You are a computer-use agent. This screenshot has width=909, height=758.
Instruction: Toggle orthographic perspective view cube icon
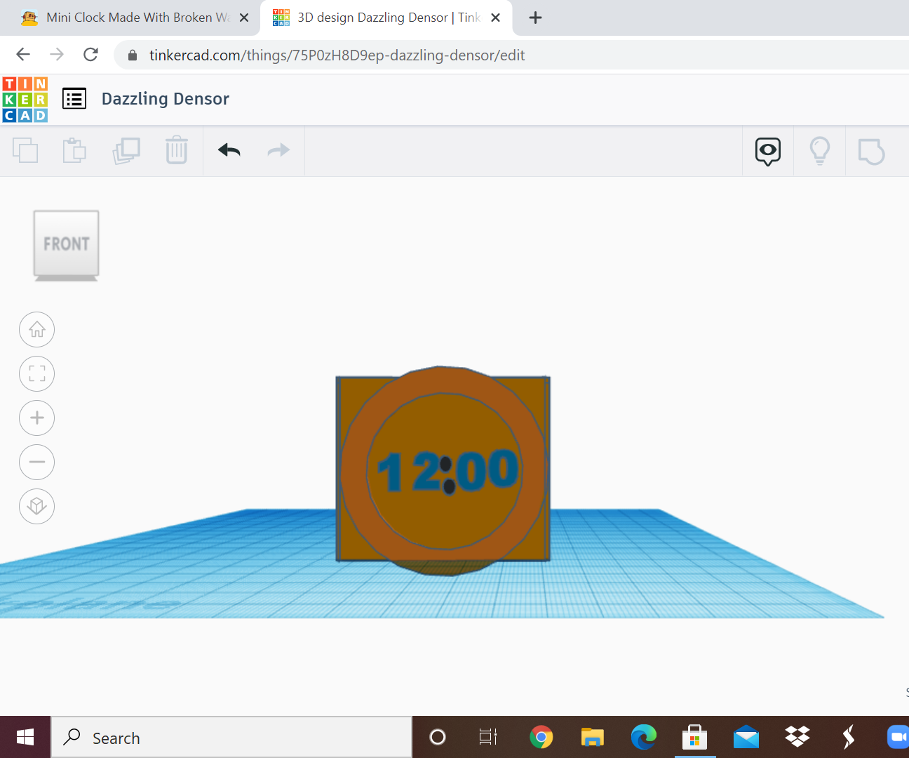[x=37, y=506]
